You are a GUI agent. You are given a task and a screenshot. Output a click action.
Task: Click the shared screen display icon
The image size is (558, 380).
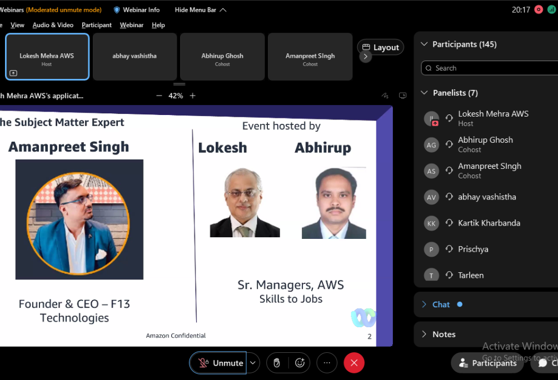[x=402, y=96]
